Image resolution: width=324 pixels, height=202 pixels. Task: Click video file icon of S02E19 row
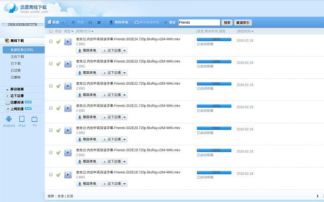click(68, 153)
